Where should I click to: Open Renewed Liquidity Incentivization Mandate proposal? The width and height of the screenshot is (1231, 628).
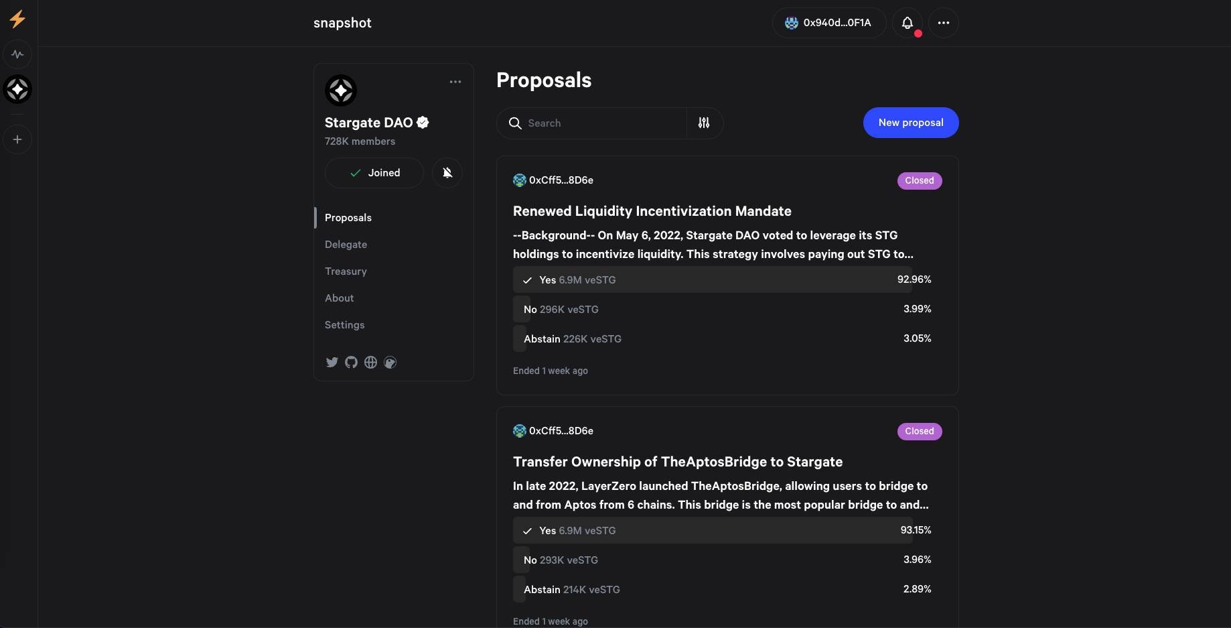[652, 211]
